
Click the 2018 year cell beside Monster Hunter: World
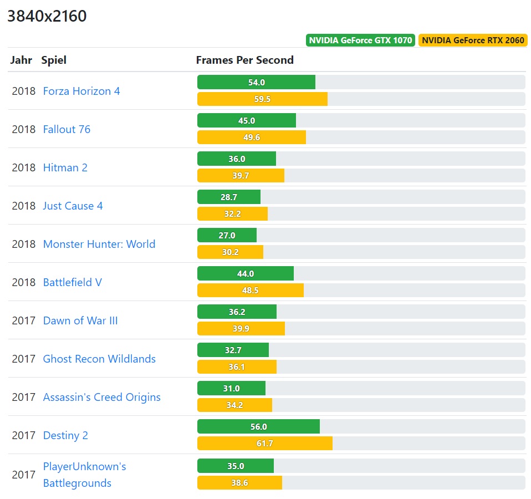pyautogui.click(x=24, y=245)
